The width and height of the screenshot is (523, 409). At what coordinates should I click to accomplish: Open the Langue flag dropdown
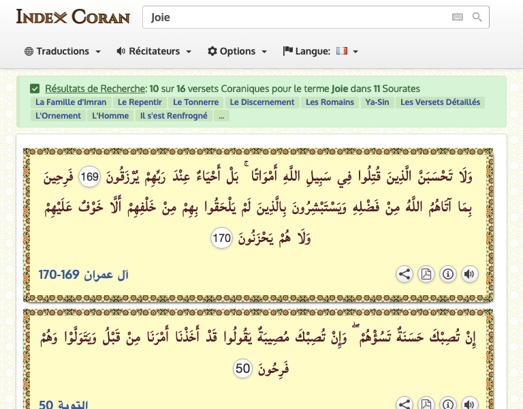click(320, 51)
